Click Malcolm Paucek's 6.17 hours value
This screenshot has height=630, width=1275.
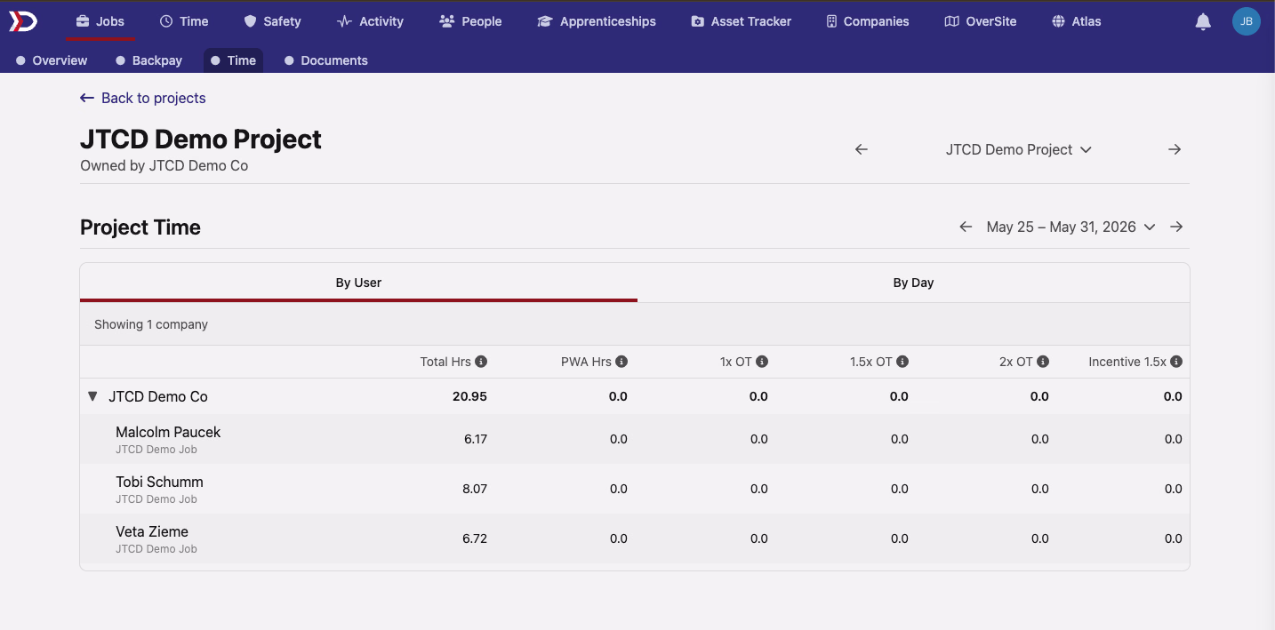(x=476, y=439)
